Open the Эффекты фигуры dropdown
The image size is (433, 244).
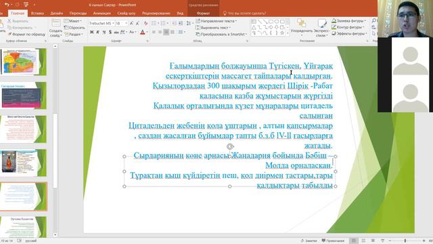pyautogui.click(x=349, y=33)
